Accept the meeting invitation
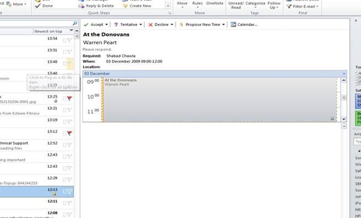Screen dimensions: 361x218 [x=94, y=25]
